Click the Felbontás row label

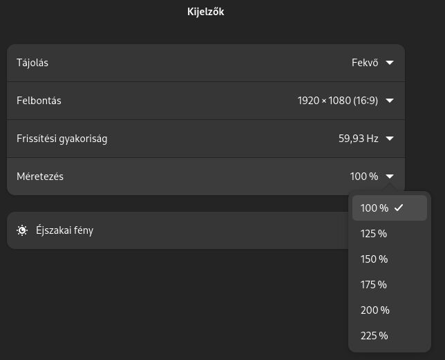39,101
